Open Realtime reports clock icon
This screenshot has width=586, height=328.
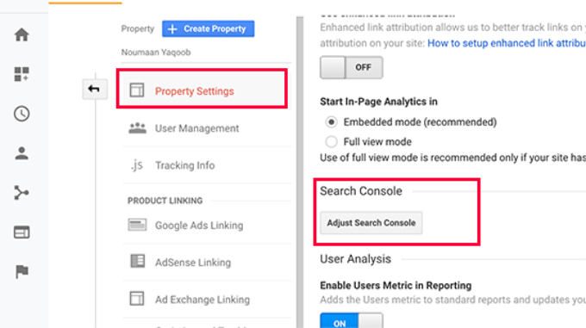pyautogui.click(x=22, y=114)
